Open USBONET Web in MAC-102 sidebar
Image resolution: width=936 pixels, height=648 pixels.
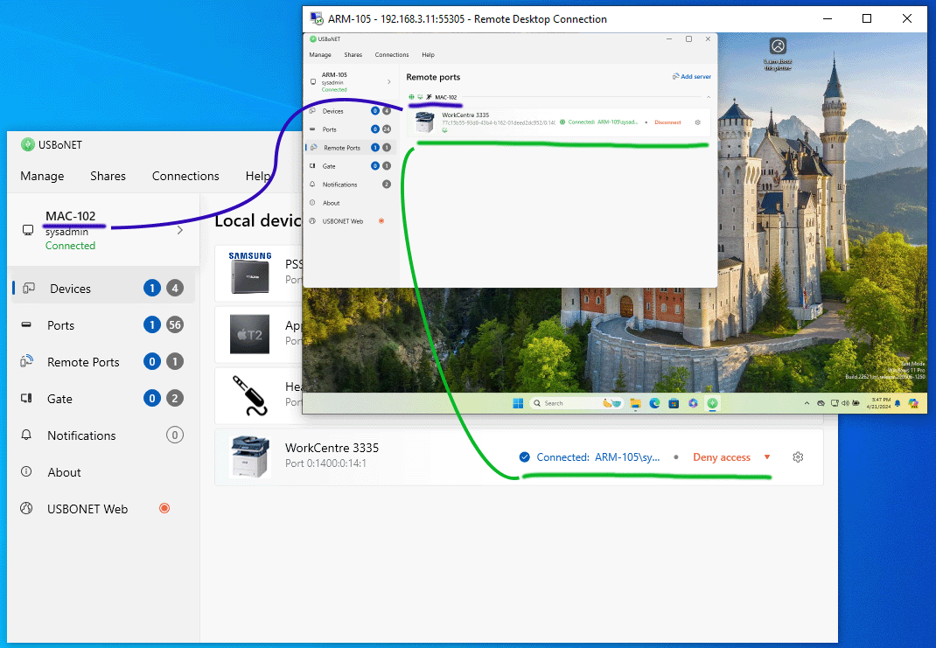coord(102,509)
